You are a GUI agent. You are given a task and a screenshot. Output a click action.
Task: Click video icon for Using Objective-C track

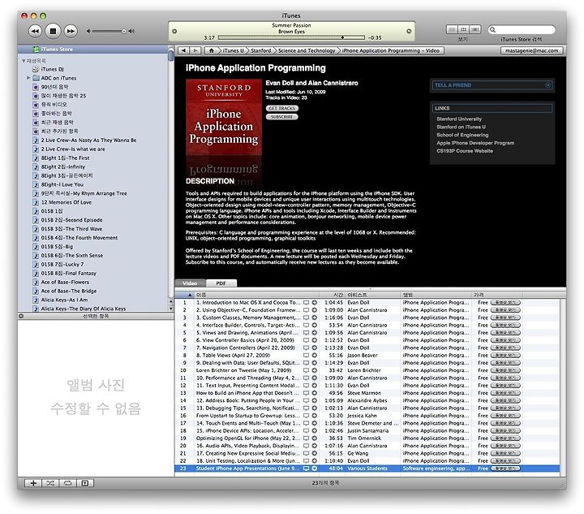point(306,310)
